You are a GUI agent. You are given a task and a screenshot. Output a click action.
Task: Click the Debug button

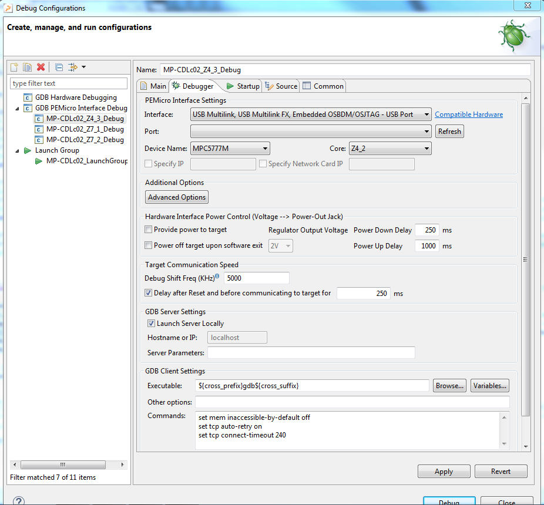(x=449, y=501)
